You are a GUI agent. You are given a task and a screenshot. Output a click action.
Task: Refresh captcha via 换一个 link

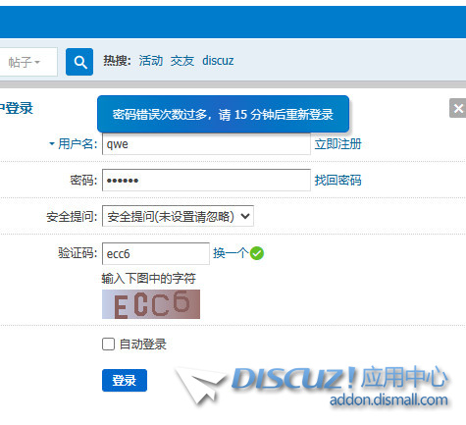point(231,253)
